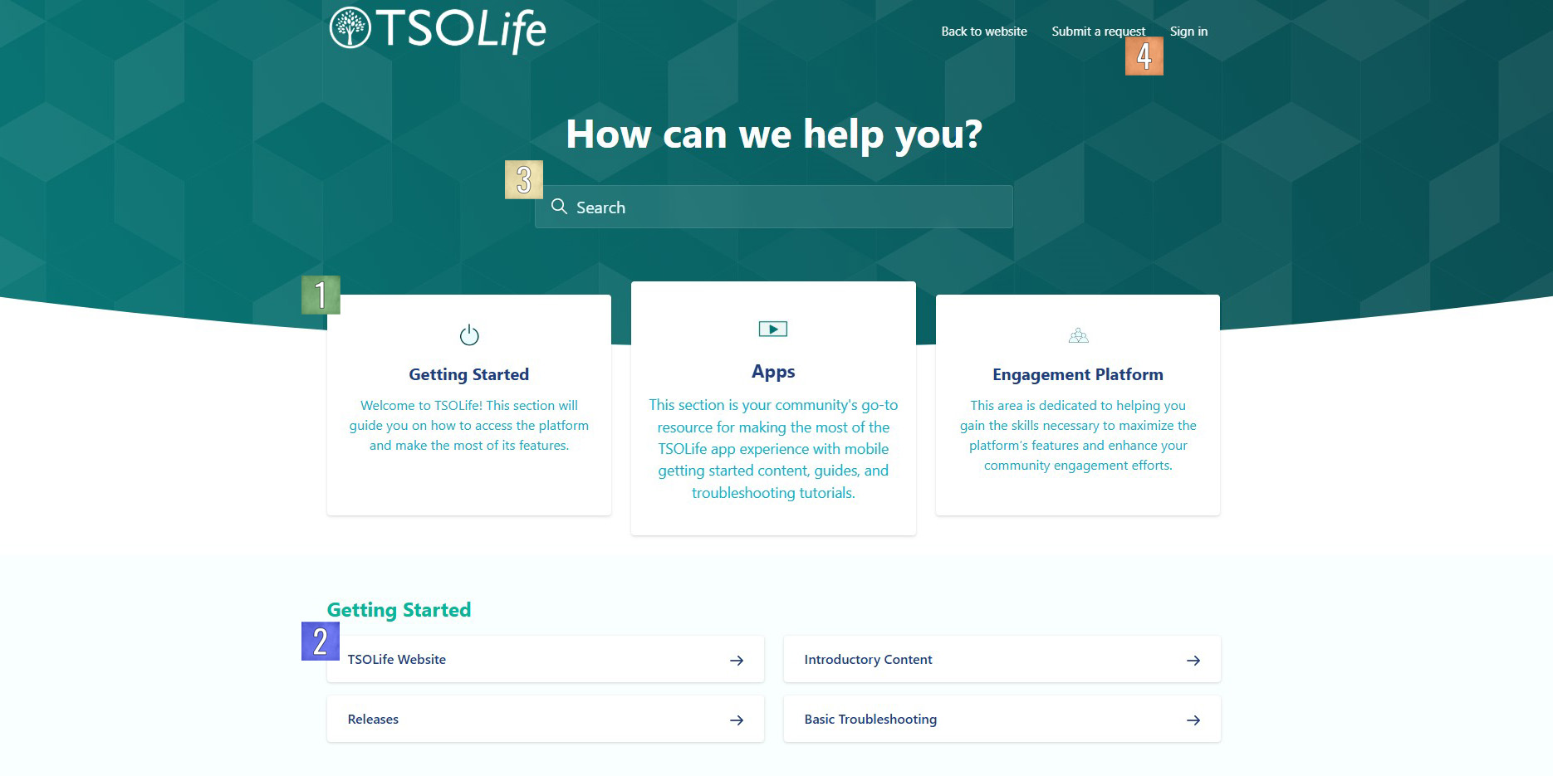Click the people icon on Engagement Platform card

(1078, 335)
